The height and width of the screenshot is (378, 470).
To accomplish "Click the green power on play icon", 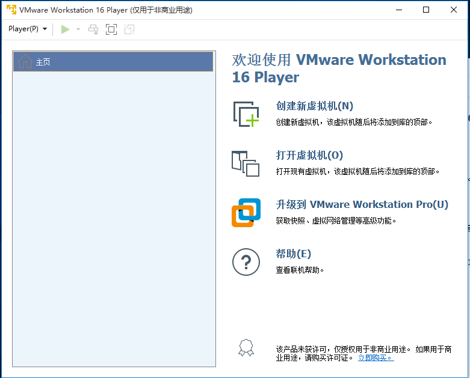I will tap(66, 29).
